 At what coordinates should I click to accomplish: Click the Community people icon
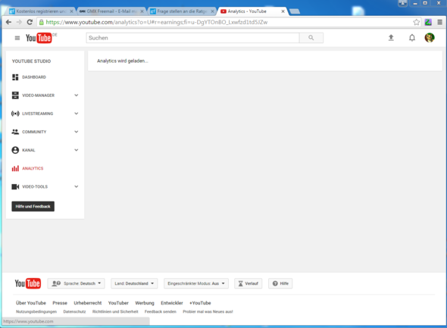pyautogui.click(x=15, y=132)
